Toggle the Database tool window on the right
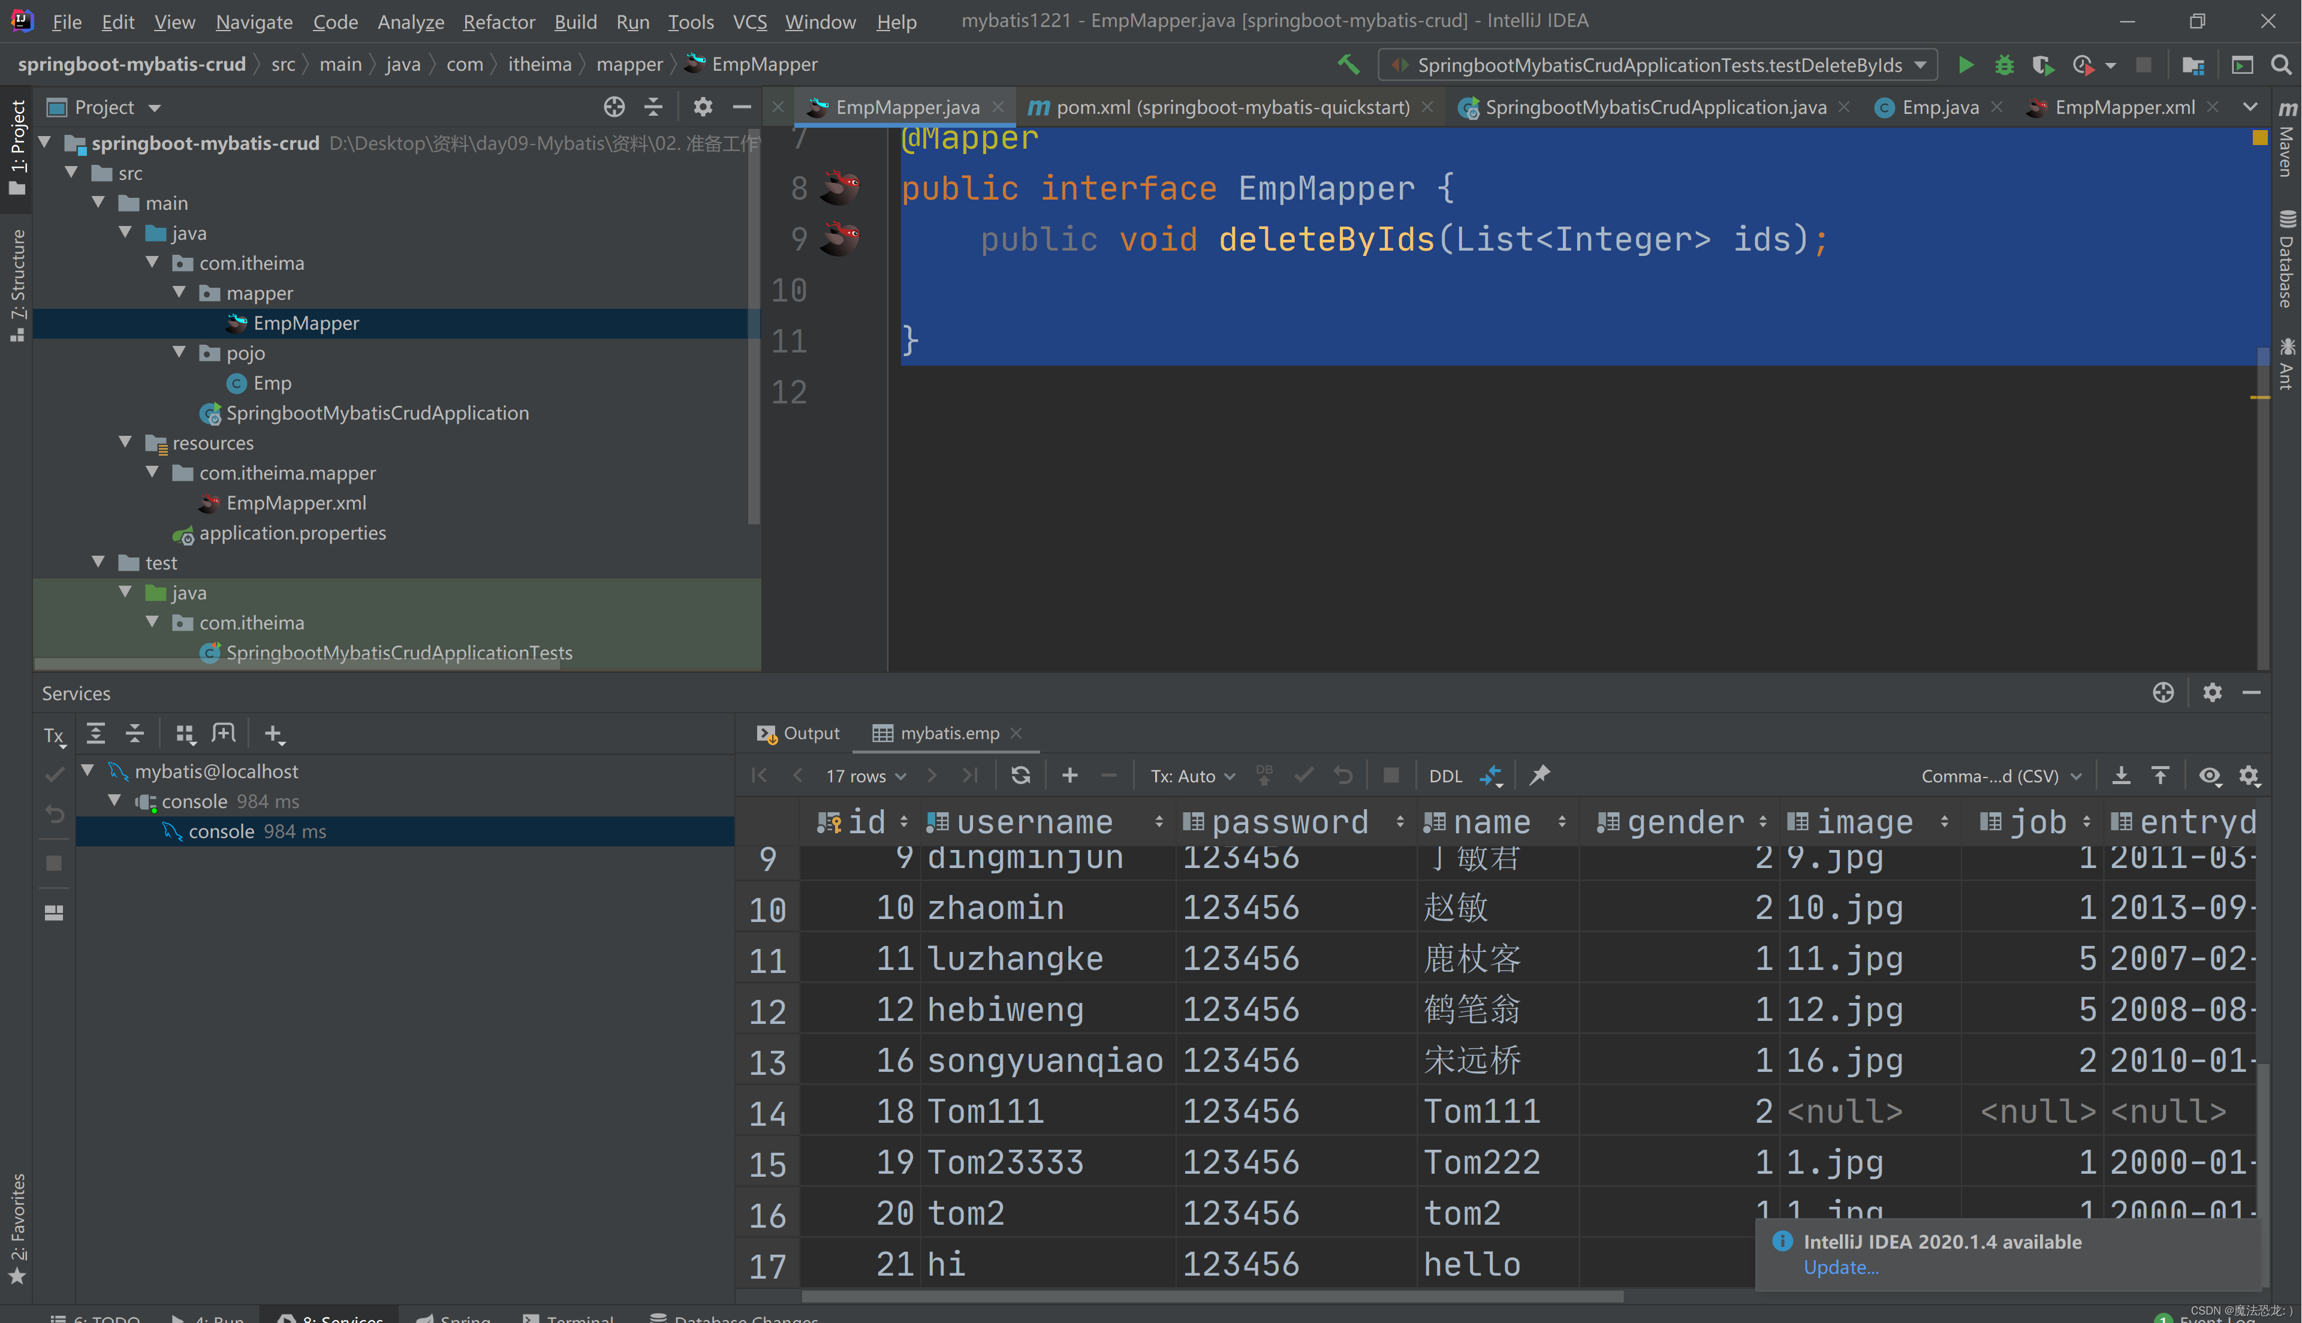This screenshot has width=2302, height=1323. pyautogui.click(x=2286, y=259)
